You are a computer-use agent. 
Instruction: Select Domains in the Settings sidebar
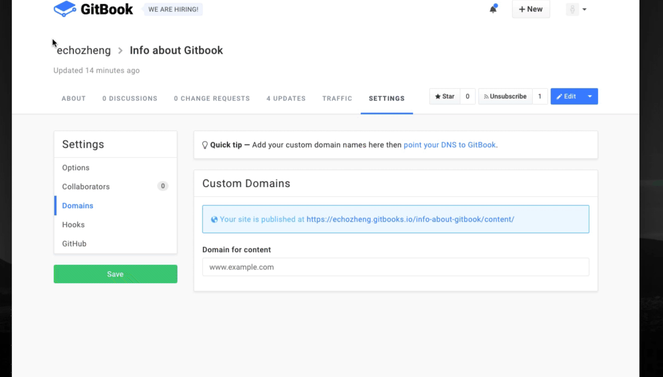coord(115,206)
